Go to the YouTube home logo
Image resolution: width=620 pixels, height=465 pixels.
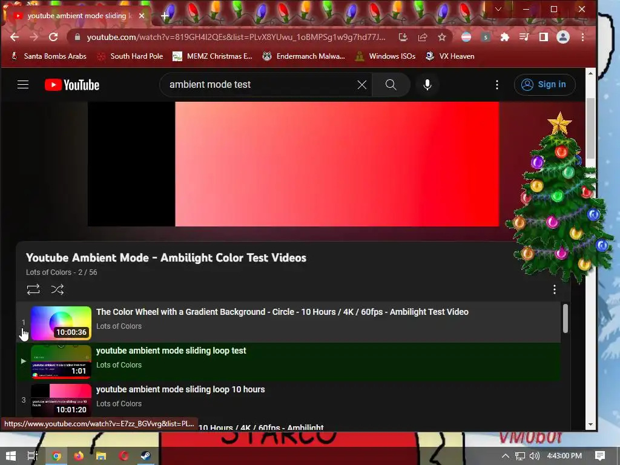point(72,85)
